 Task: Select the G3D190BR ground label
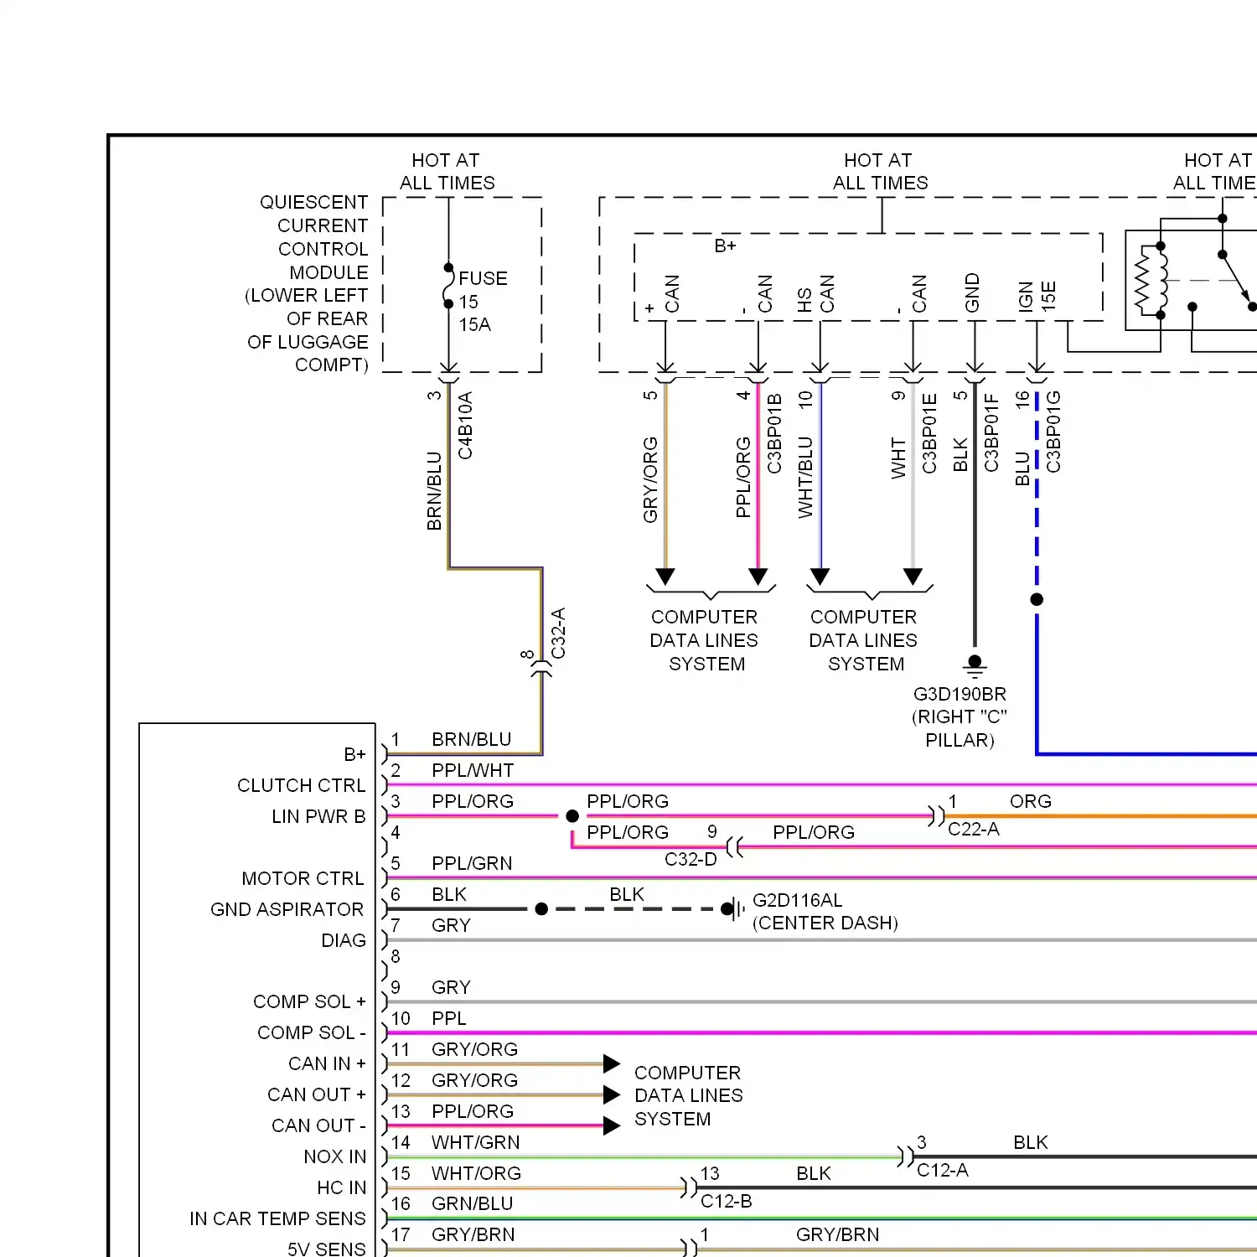click(x=960, y=717)
